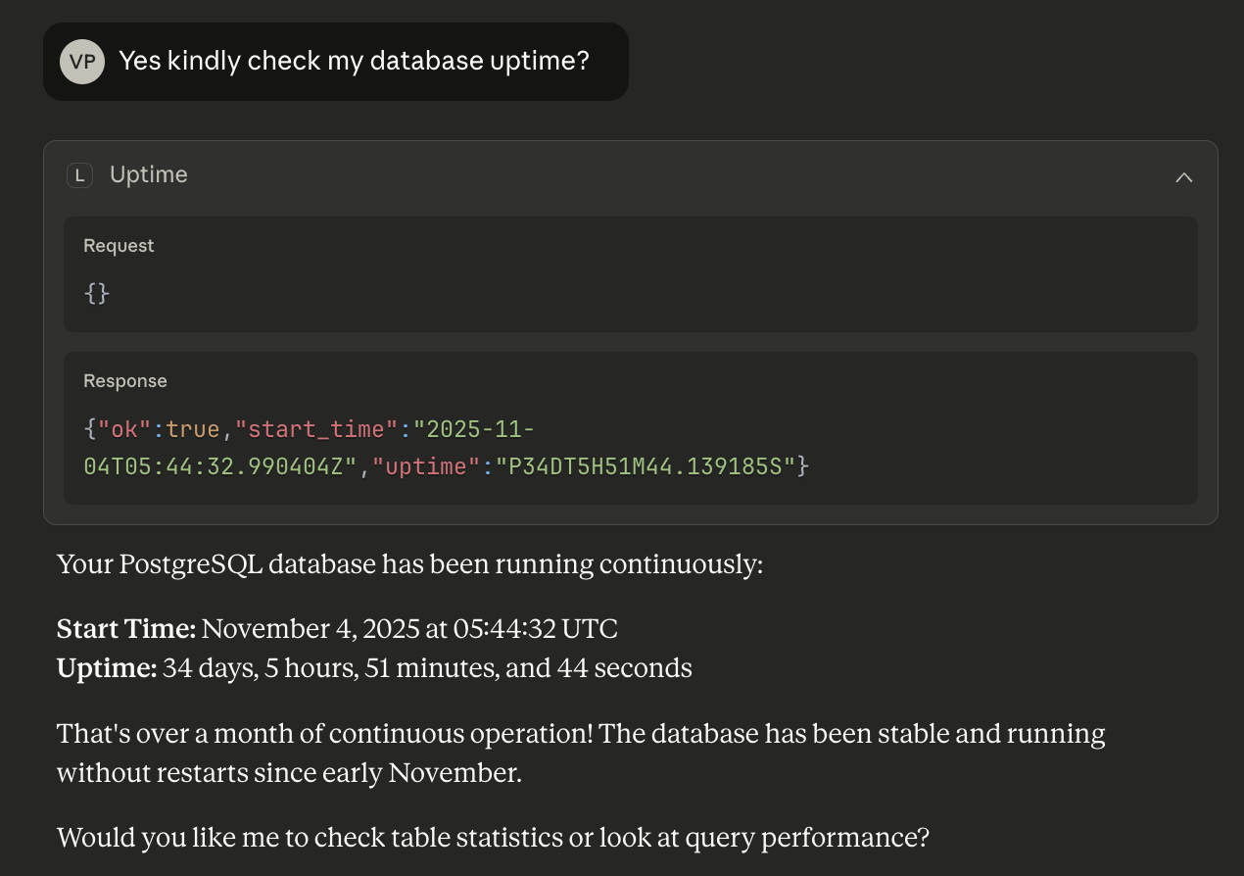
Task: Click the closing question about table statistics
Action: point(492,838)
